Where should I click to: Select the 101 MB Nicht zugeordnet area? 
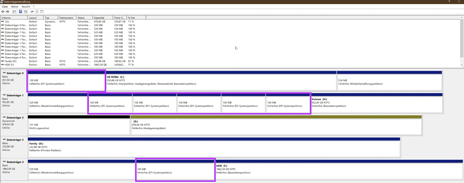[x=79, y=125]
